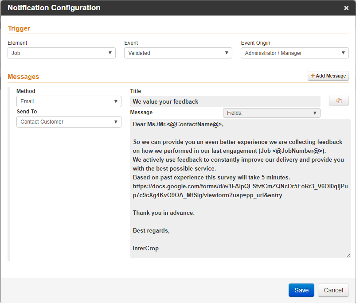Click the Trigger section heading
The image size is (356, 303).
pyautogui.click(x=19, y=28)
